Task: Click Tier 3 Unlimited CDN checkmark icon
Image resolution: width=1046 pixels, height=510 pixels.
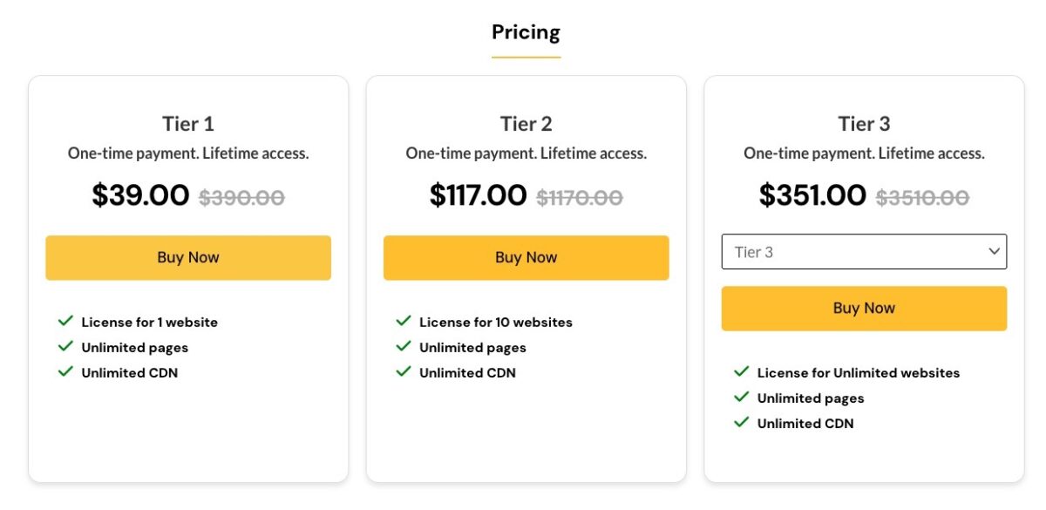Action: (x=742, y=423)
